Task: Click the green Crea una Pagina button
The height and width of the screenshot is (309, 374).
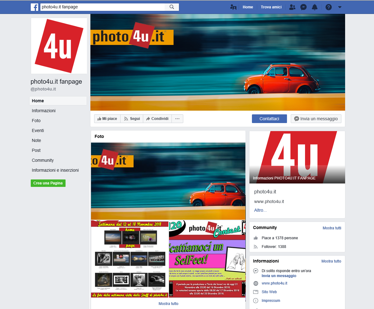Action: pyautogui.click(x=48, y=183)
